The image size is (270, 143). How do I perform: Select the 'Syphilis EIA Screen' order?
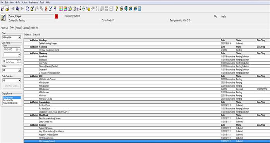tap(147, 128)
